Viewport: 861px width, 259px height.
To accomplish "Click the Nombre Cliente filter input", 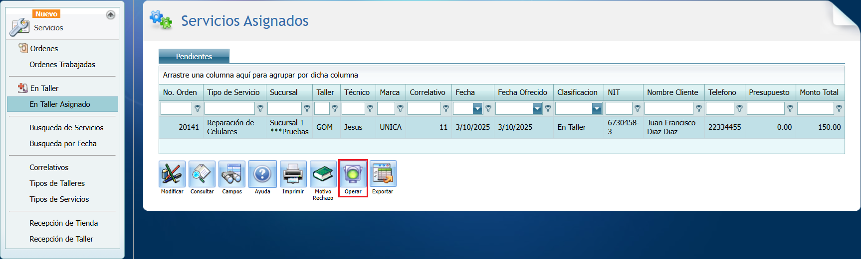I will tap(669, 108).
